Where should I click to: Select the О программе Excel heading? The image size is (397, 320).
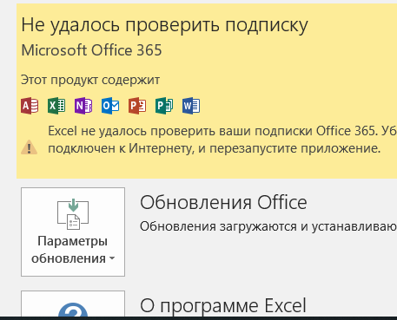point(223,305)
